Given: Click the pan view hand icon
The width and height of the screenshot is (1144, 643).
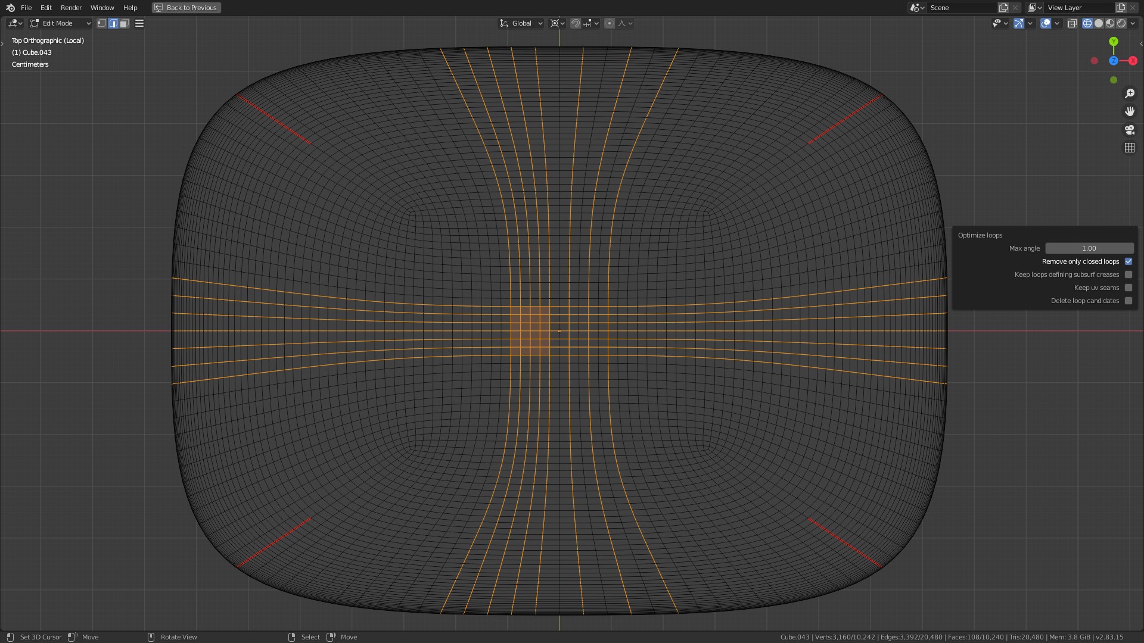Looking at the screenshot, I should coord(1129,111).
